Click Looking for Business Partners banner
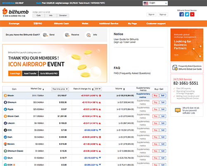The image size is (207, 166). (x=187, y=45)
